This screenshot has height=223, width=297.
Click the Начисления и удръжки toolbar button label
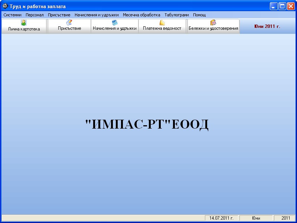(x=115, y=29)
